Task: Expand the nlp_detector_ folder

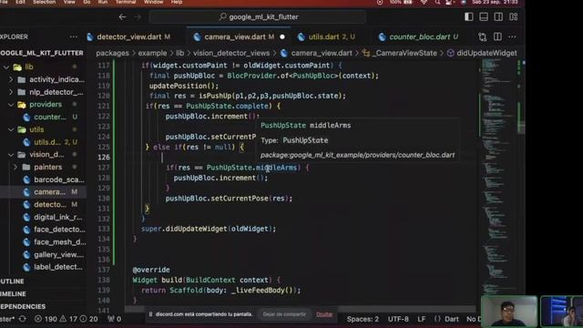Action: pyautogui.click(x=11, y=92)
